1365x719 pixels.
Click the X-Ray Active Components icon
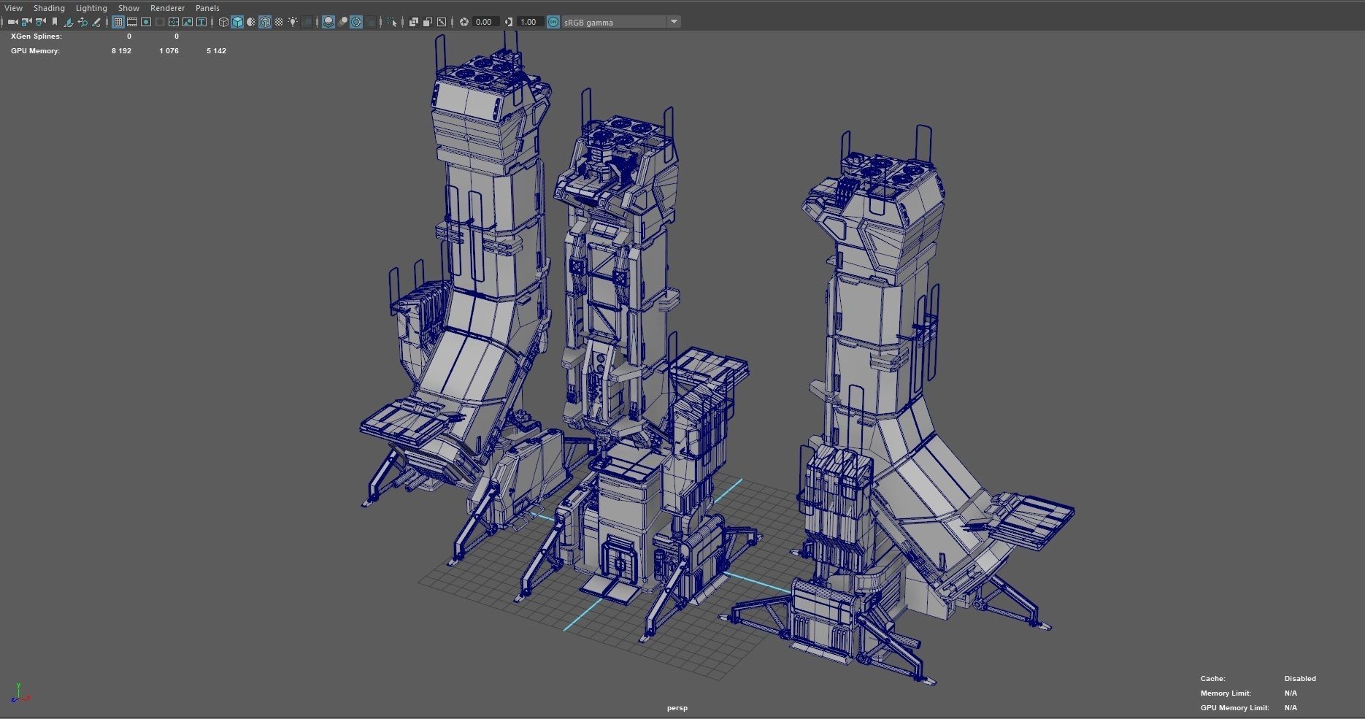click(428, 22)
